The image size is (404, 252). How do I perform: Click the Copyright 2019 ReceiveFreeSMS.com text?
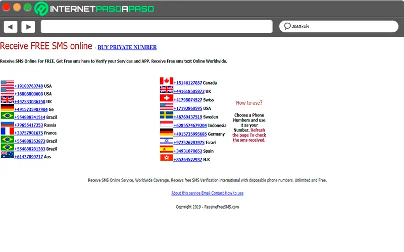[x=207, y=207]
